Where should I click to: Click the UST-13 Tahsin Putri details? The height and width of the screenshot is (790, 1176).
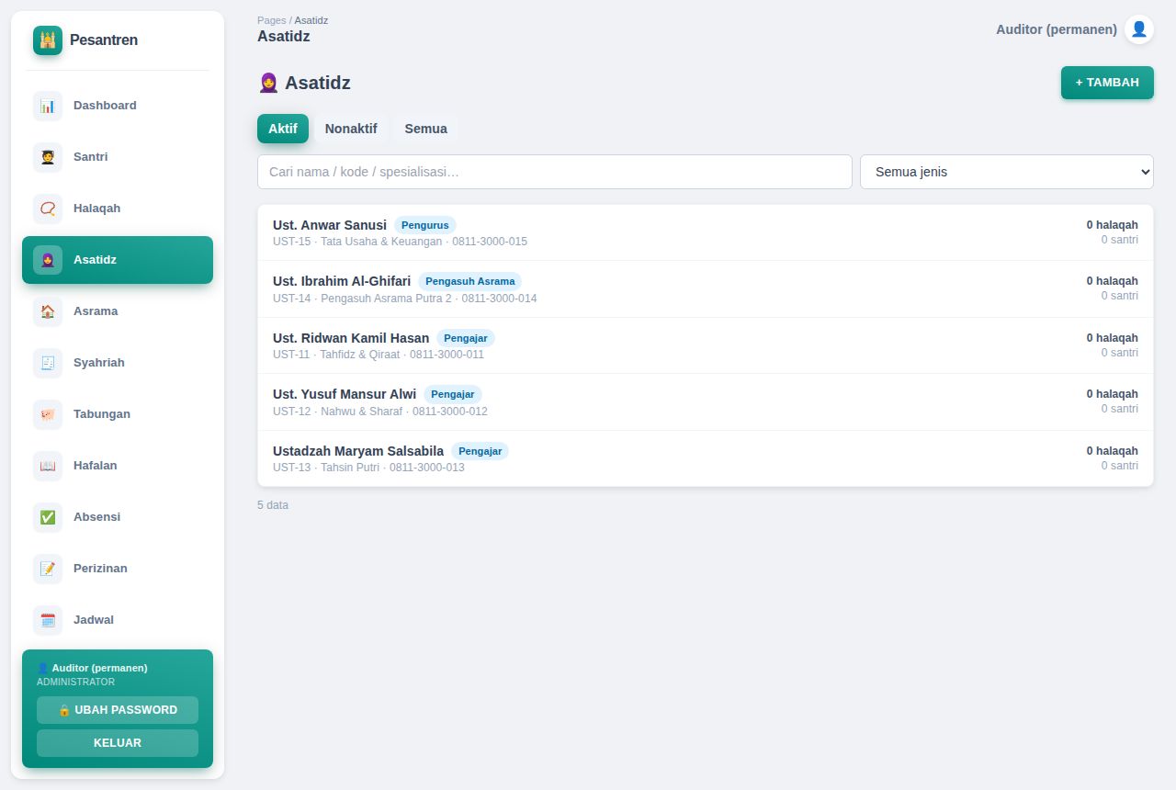pyautogui.click(x=368, y=468)
